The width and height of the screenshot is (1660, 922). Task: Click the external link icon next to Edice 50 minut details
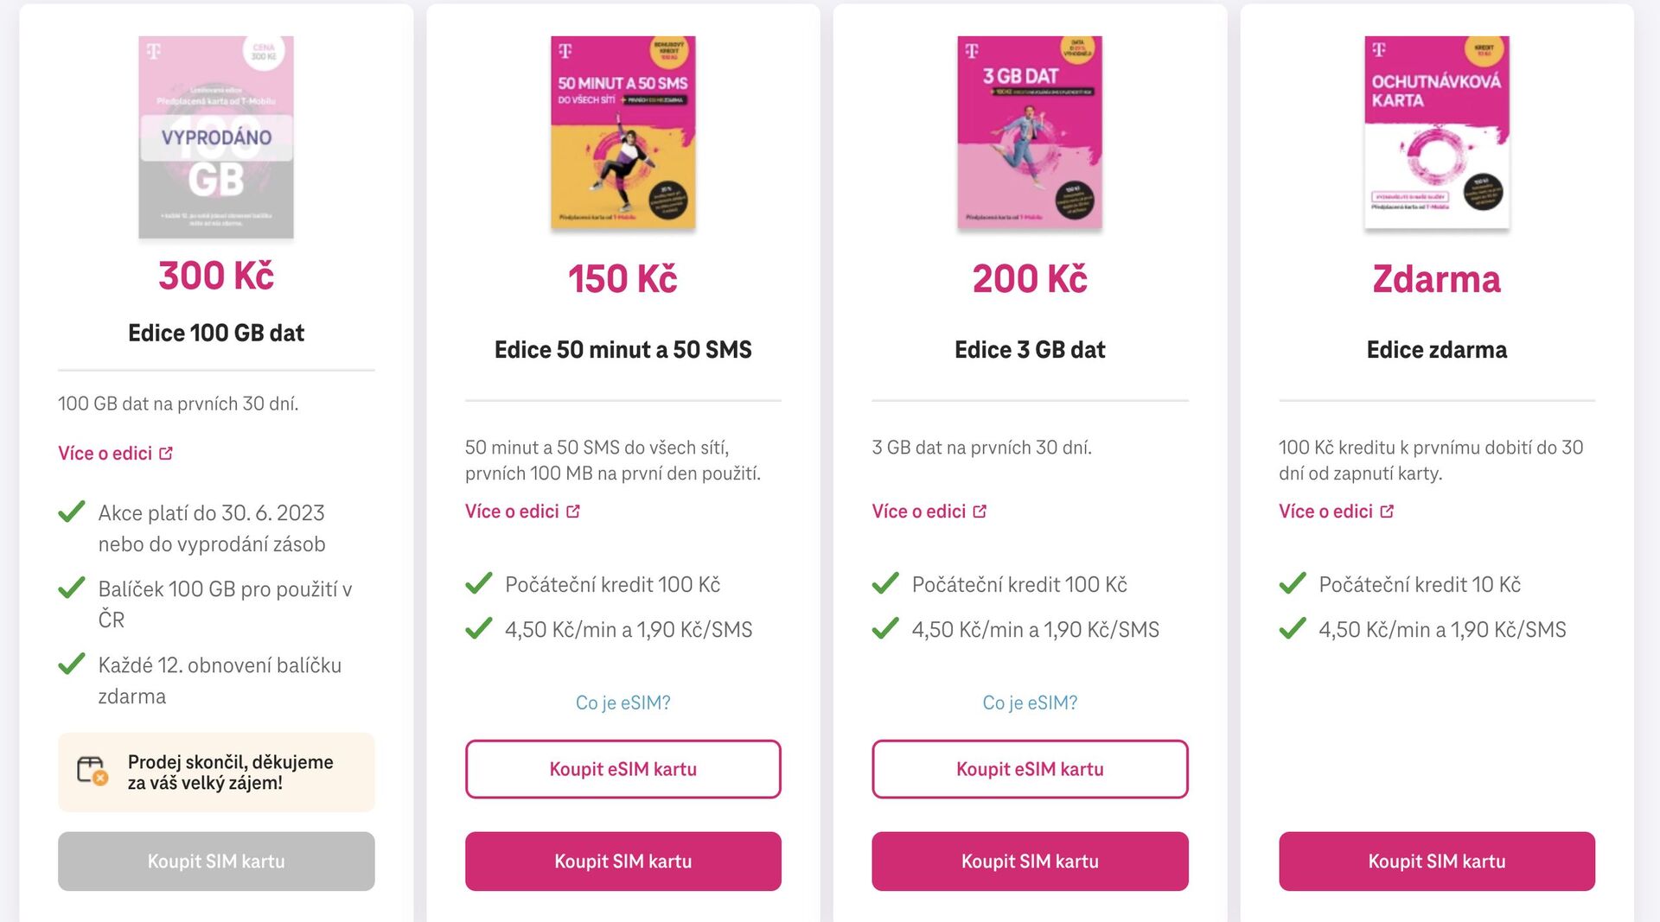(x=574, y=512)
